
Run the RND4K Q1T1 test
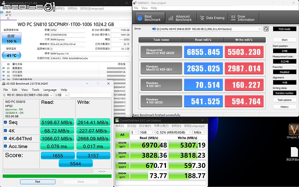pyautogui.click(x=122, y=176)
